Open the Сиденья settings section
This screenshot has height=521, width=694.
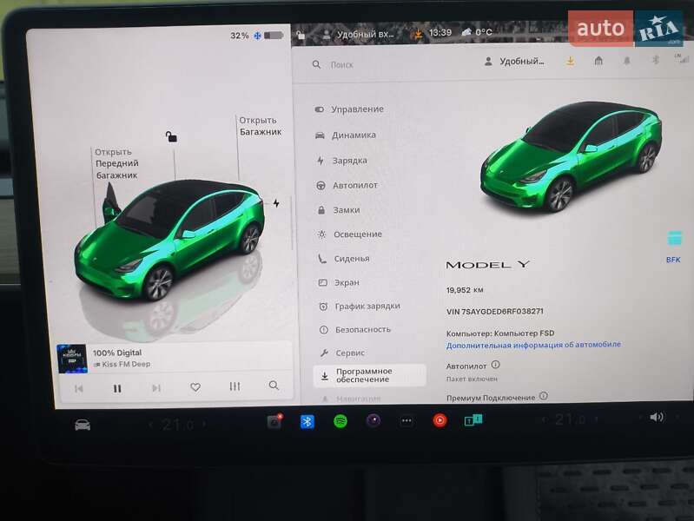344,259
